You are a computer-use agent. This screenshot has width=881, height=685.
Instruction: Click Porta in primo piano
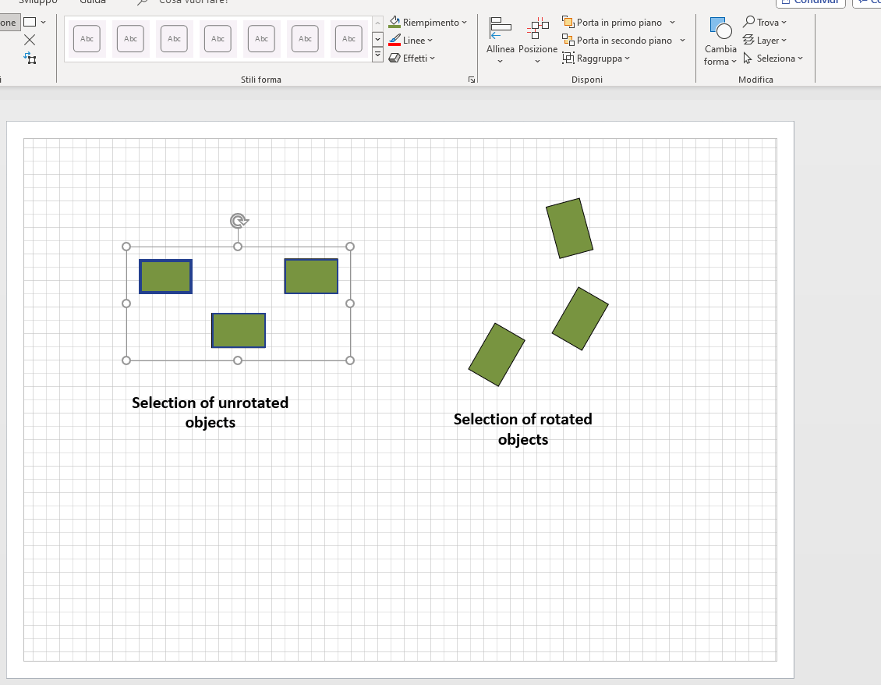(x=612, y=23)
